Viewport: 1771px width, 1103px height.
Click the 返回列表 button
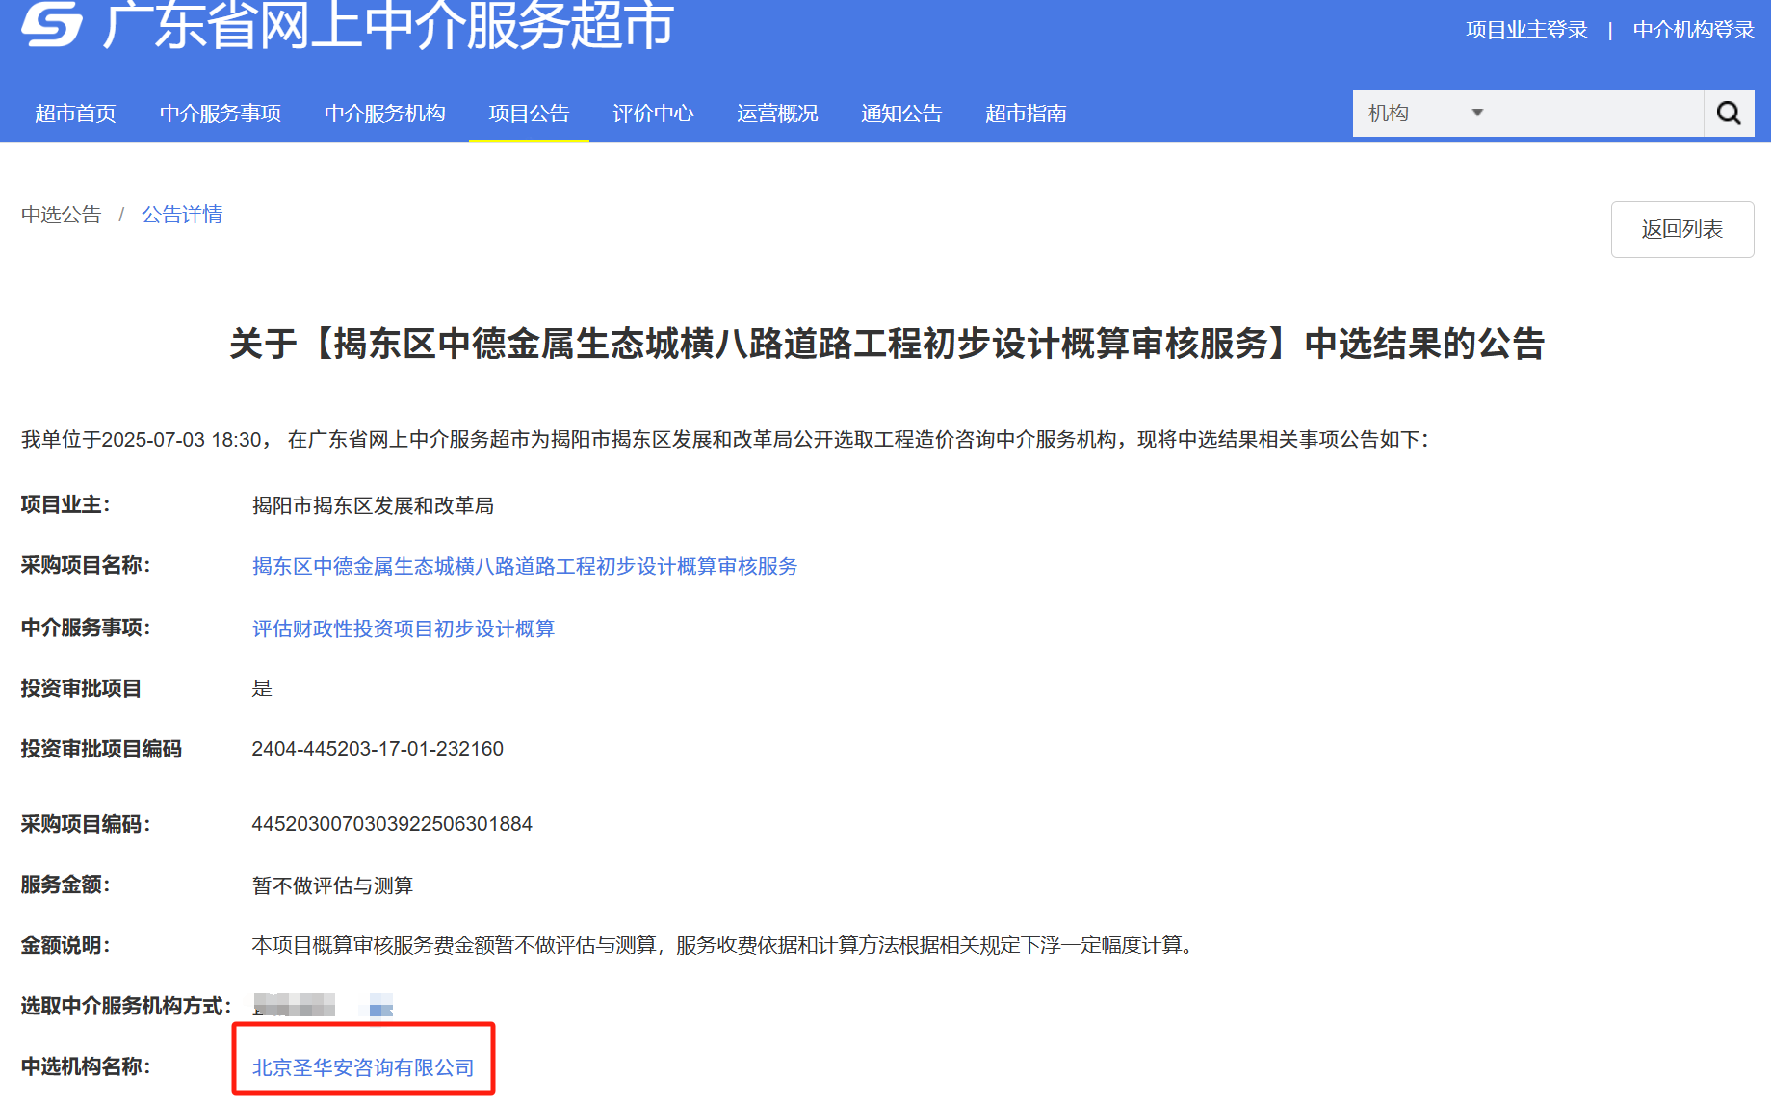click(x=1682, y=229)
